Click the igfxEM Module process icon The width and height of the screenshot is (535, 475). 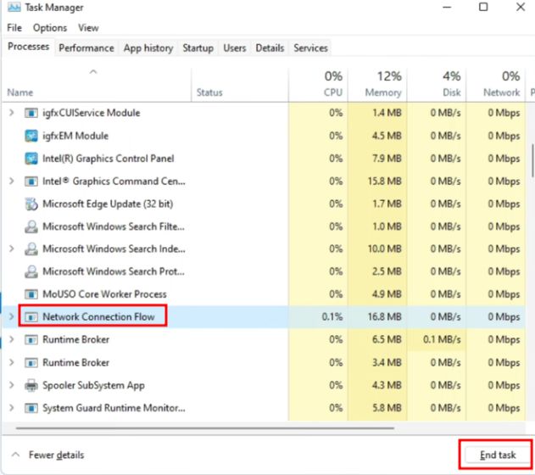[x=31, y=136]
